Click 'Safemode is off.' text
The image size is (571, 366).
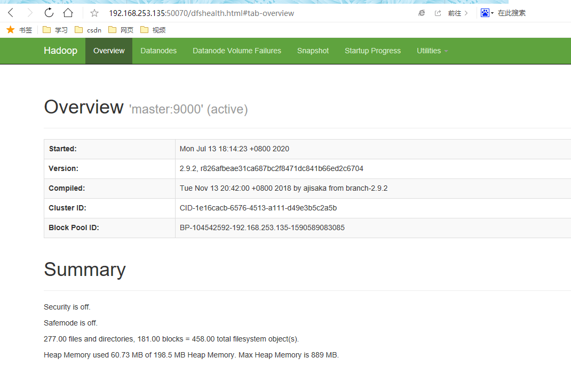coord(70,323)
